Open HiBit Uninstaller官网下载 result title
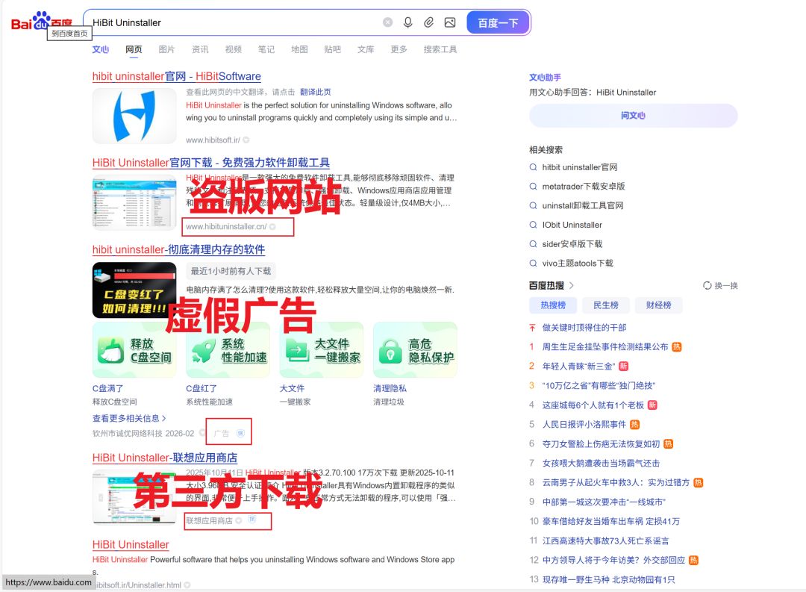806x592 pixels. tap(211, 163)
